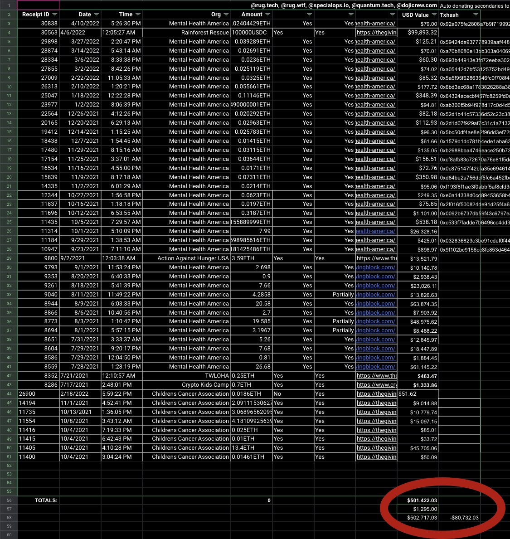Screen dimensions: 510x539
Task: Select the 'Crypto Kids Camp' cell
Action: coord(186,385)
